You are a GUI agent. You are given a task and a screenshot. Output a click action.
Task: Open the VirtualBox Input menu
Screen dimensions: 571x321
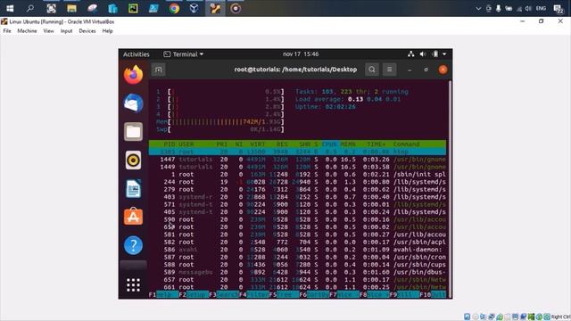tap(66, 31)
